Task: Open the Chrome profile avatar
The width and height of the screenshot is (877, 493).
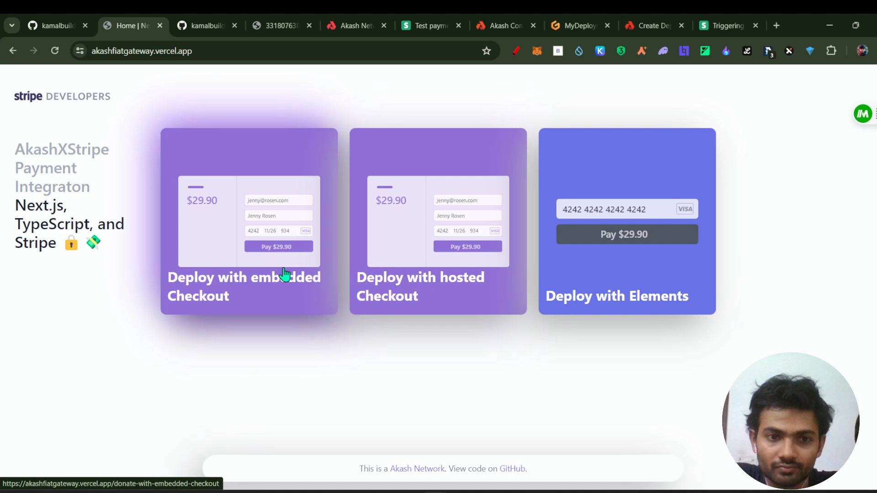Action: 862,51
